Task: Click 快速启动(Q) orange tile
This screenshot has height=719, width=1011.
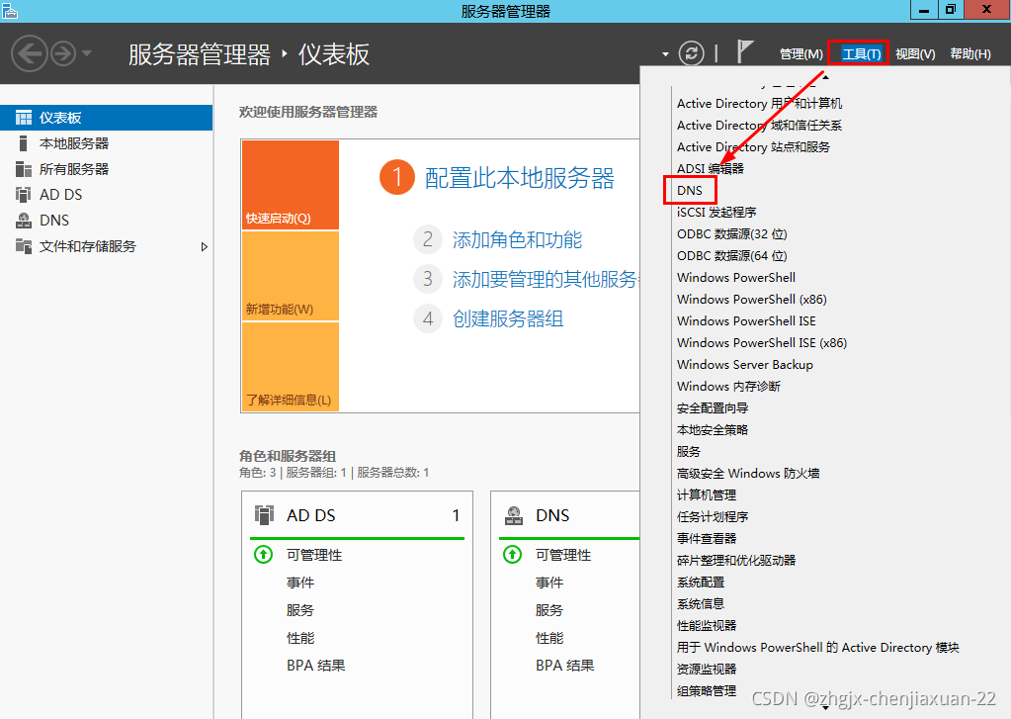Action: coord(291,185)
